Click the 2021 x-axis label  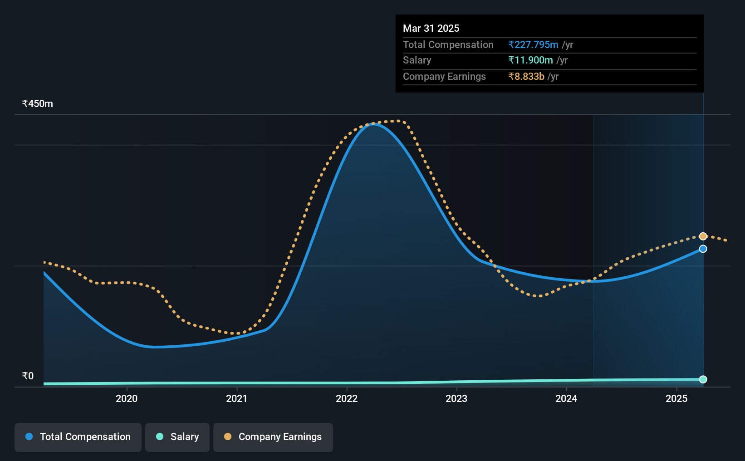click(237, 398)
